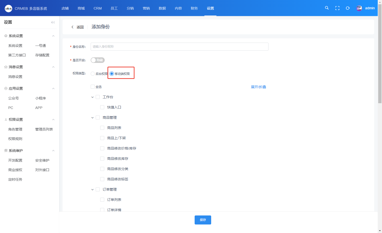Click the 系统维护 wrench icon in sidebar
382x233 pixels.
6,151
